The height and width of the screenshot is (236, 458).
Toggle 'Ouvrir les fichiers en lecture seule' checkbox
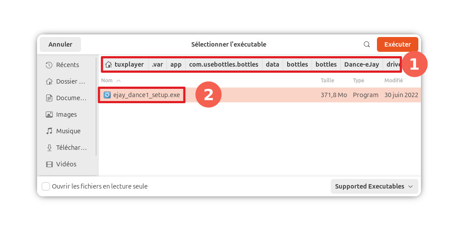point(46,186)
